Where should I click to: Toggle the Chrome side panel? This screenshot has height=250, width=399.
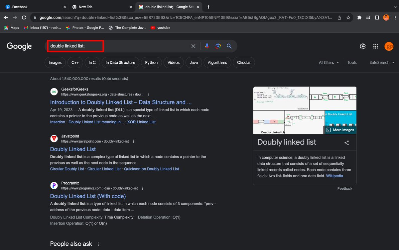click(377, 18)
